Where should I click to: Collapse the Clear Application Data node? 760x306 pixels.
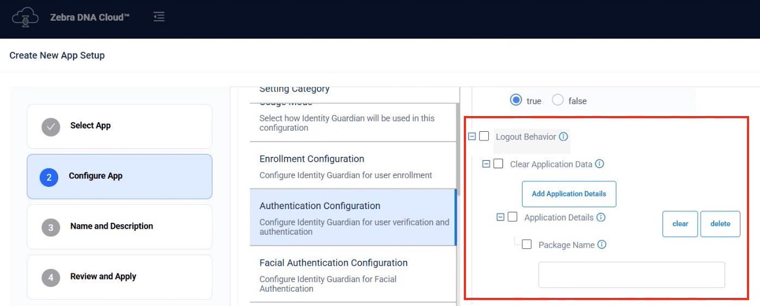coord(486,164)
